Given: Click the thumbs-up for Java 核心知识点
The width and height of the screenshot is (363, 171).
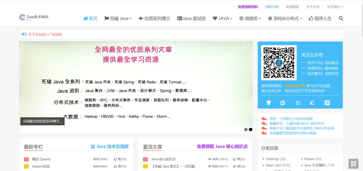Looking at the screenshot, I should point(239,159).
